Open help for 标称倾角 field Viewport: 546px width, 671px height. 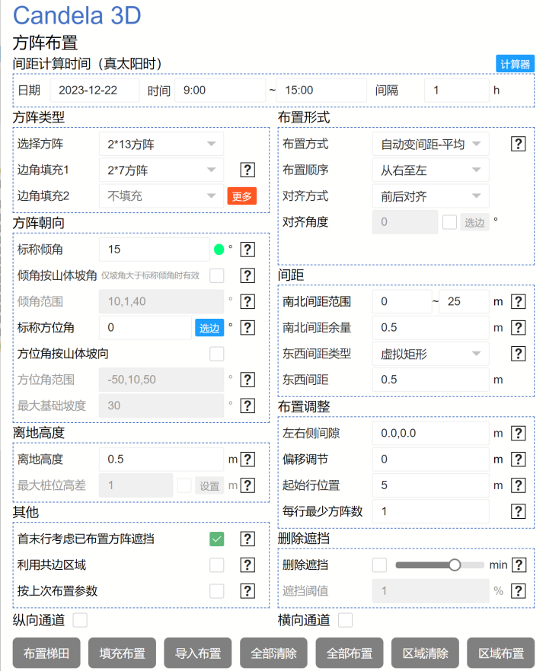pyautogui.click(x=247, y=249)
